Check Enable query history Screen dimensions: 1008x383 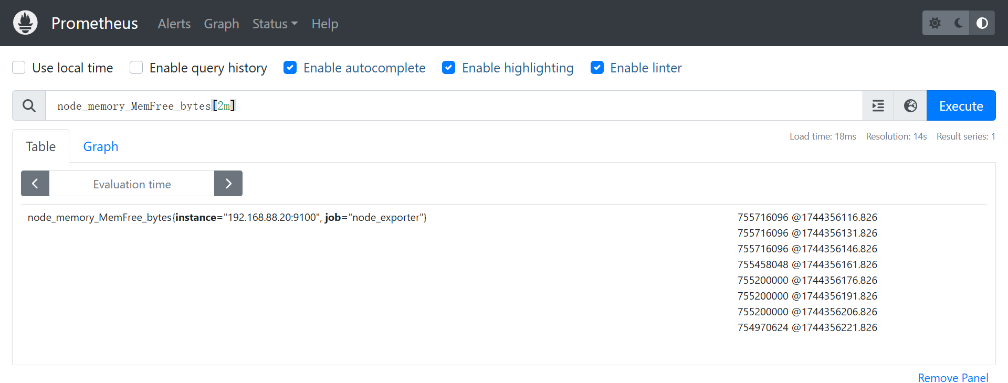(136, 68)
